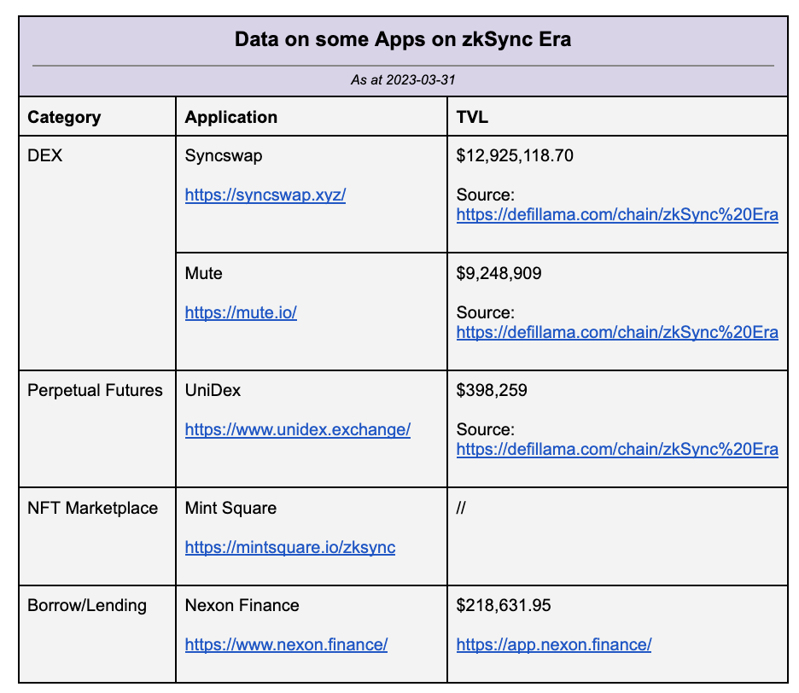Select the 'Nexon Finance' application name
Screen dimensions: 799x693
[x=242, y=605]
